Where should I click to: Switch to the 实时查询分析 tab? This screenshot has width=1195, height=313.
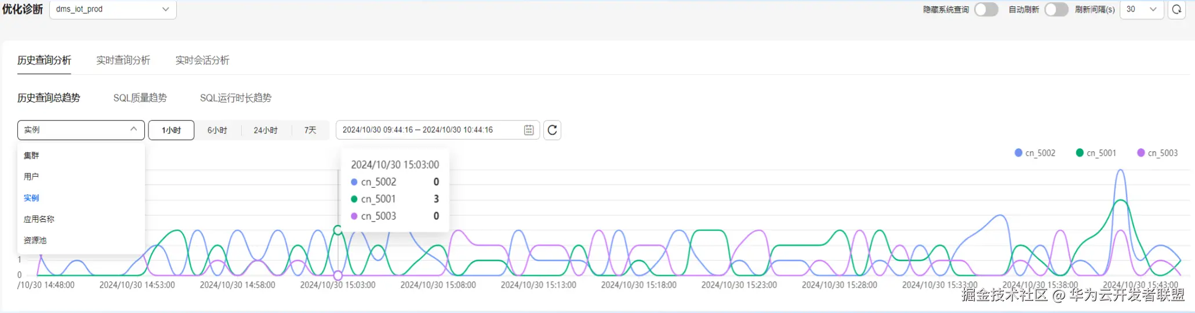[123, 60]
